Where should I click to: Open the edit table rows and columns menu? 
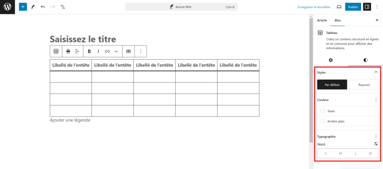[129, 51]
